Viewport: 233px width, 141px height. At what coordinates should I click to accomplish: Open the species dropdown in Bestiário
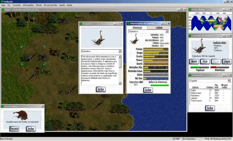[120, 51]
